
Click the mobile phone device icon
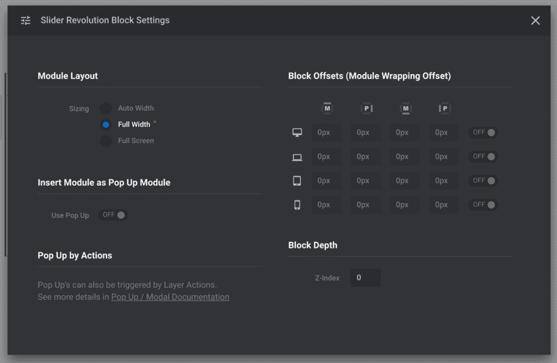298,205
